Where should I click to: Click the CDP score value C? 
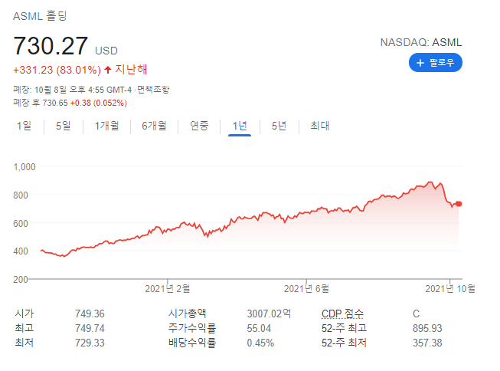tap(416, 314)
